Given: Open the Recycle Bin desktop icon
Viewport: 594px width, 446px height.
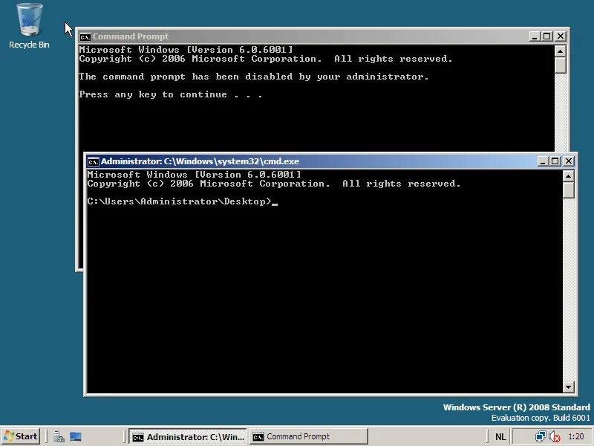Looking at the screenshot, I should coord(29,26).
